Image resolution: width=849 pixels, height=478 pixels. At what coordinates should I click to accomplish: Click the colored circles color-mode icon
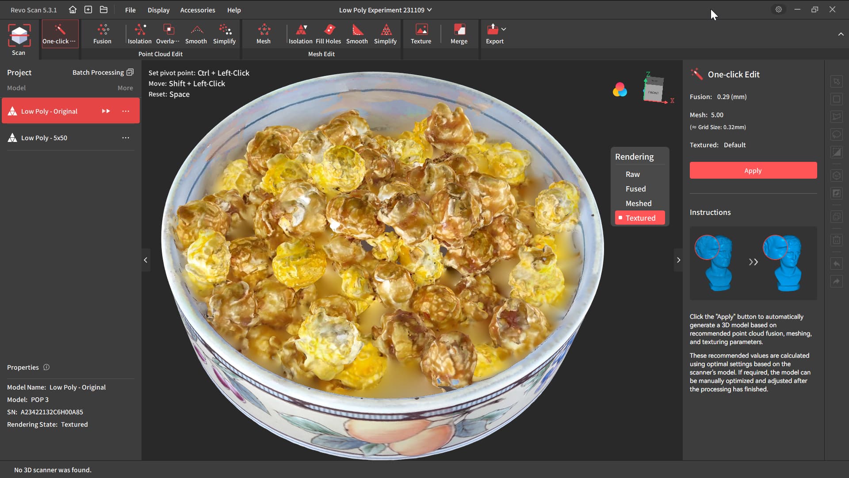(620, 90)
